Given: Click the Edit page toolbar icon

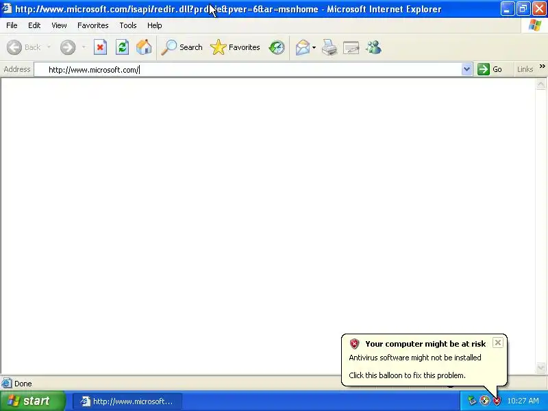Looking at the screenshot, I should pyautogui.click(x=351, y=47).
